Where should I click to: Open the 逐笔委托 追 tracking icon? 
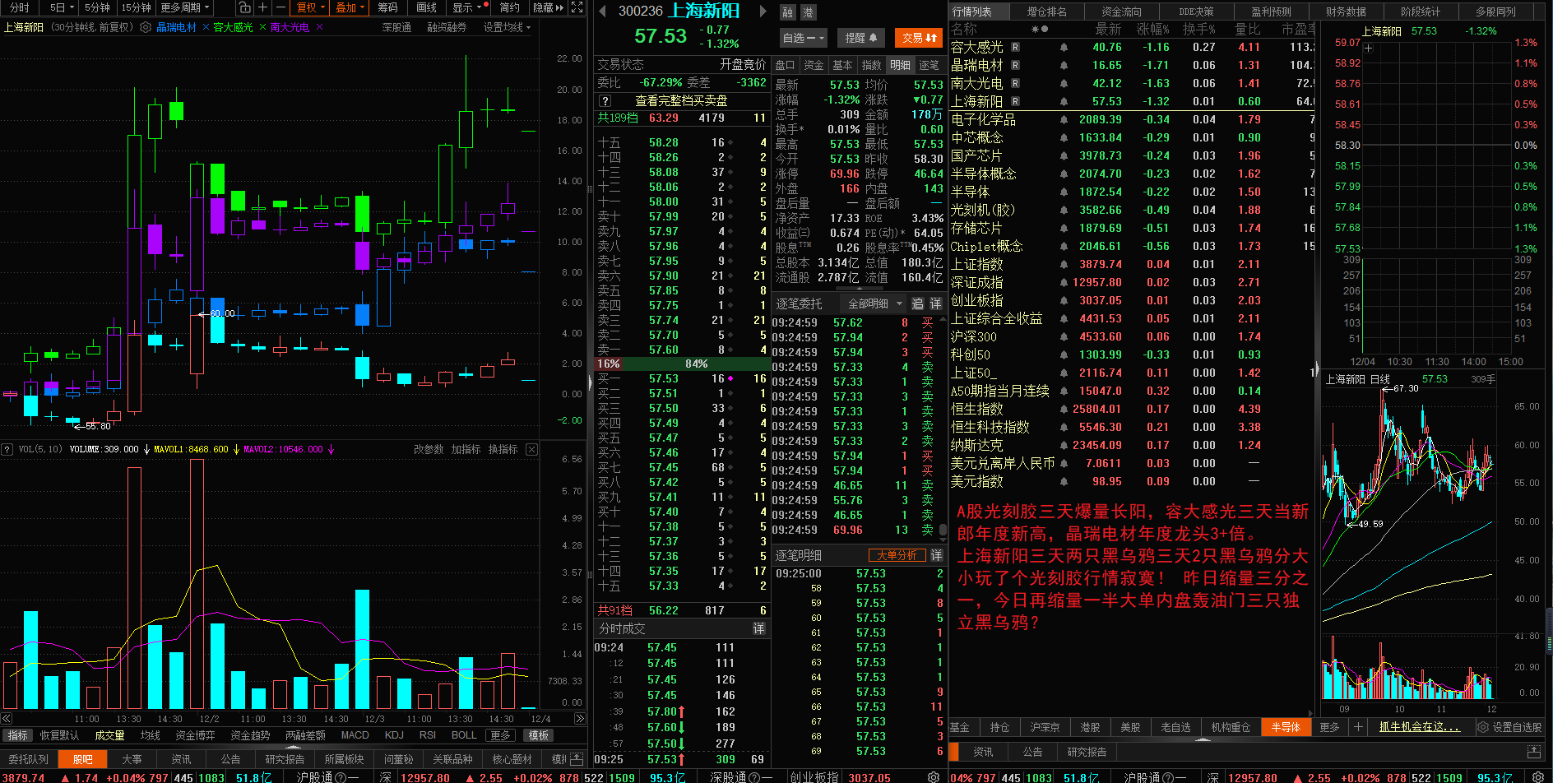918,303
